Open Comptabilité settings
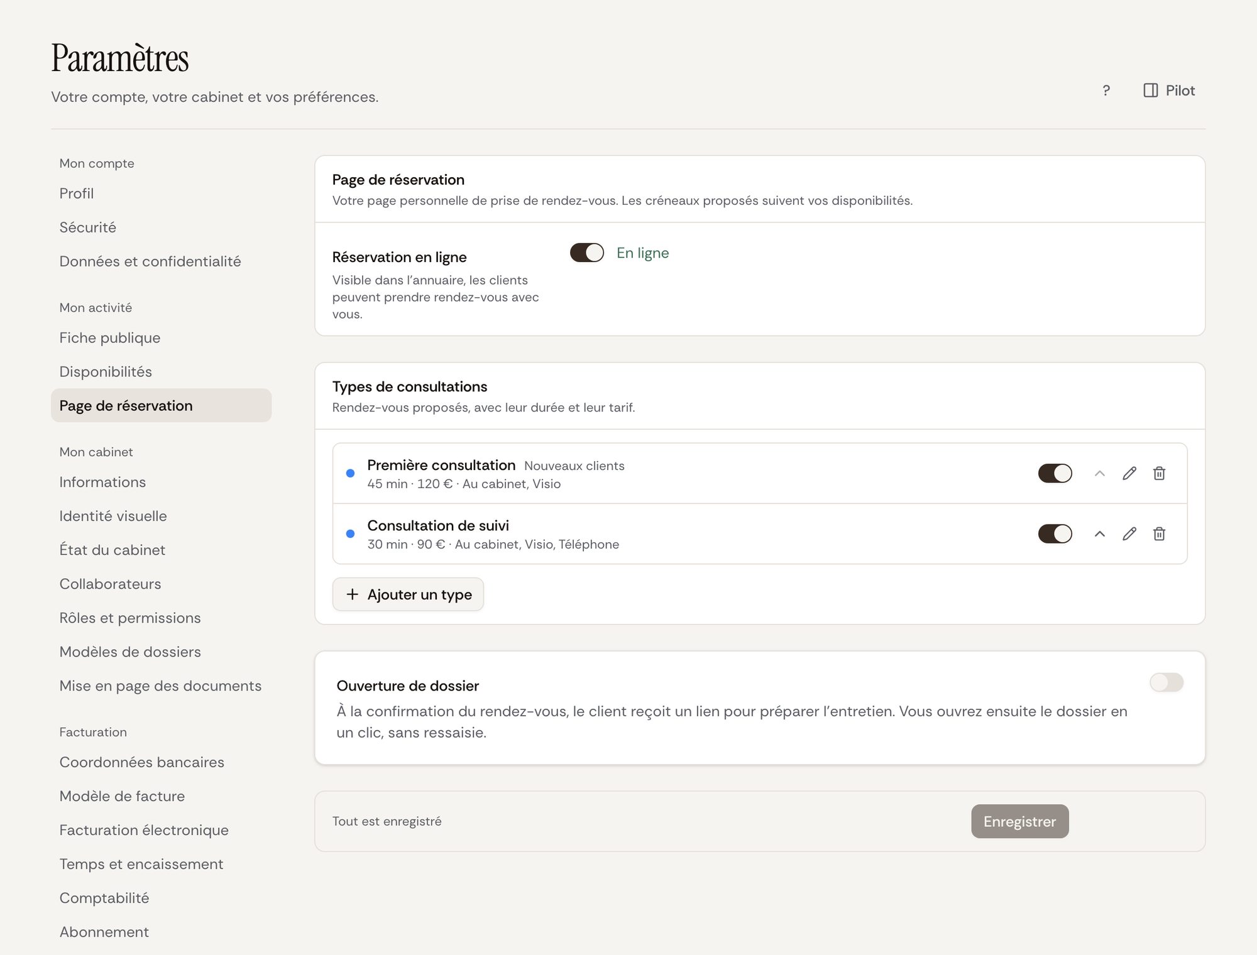This screenshot has height=955, width=1257. point(162,898)
